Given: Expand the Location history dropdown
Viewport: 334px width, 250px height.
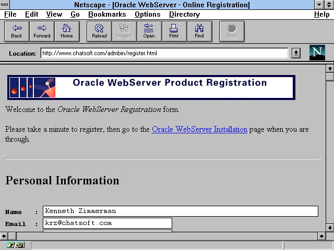Looking at the screenshot, I should tap(296, 53).
